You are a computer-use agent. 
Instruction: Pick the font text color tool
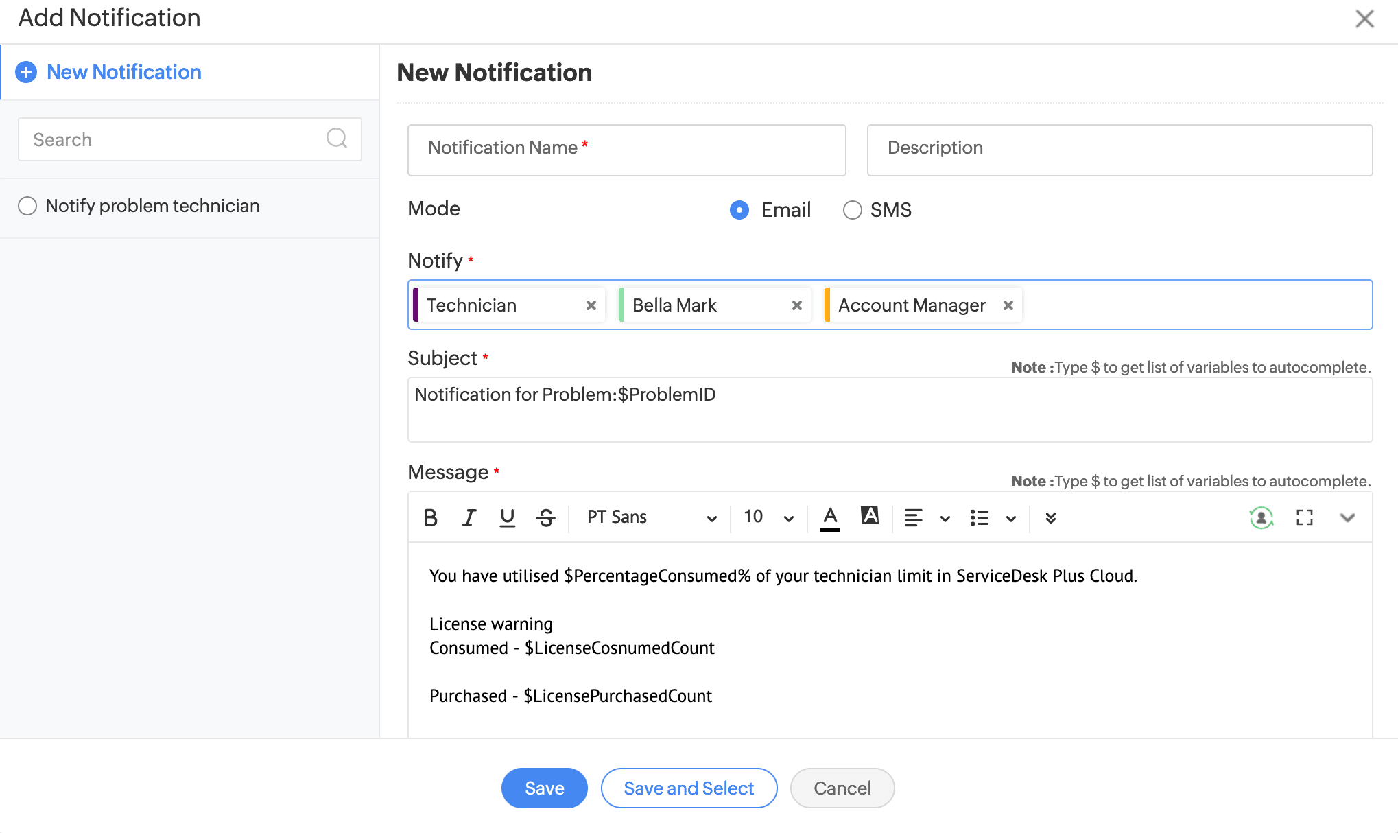pyautogui.click(x=830, y=517)
